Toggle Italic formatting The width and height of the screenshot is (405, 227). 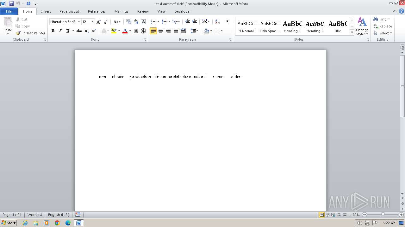coord(60,31)
